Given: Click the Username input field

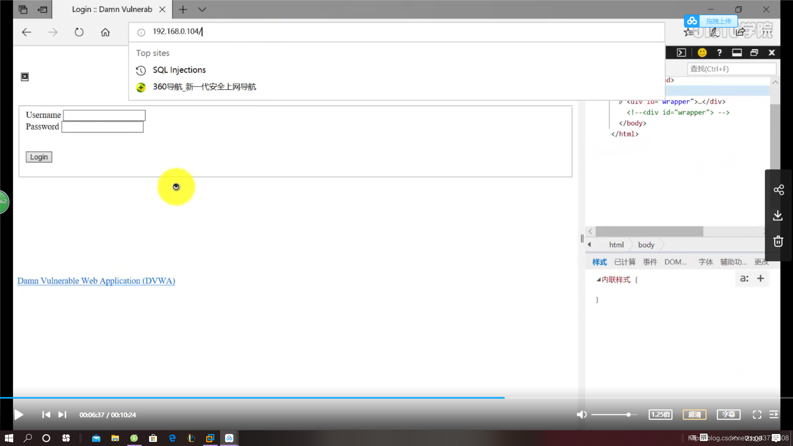Looking at the screenshot, I should click(104, 114).
